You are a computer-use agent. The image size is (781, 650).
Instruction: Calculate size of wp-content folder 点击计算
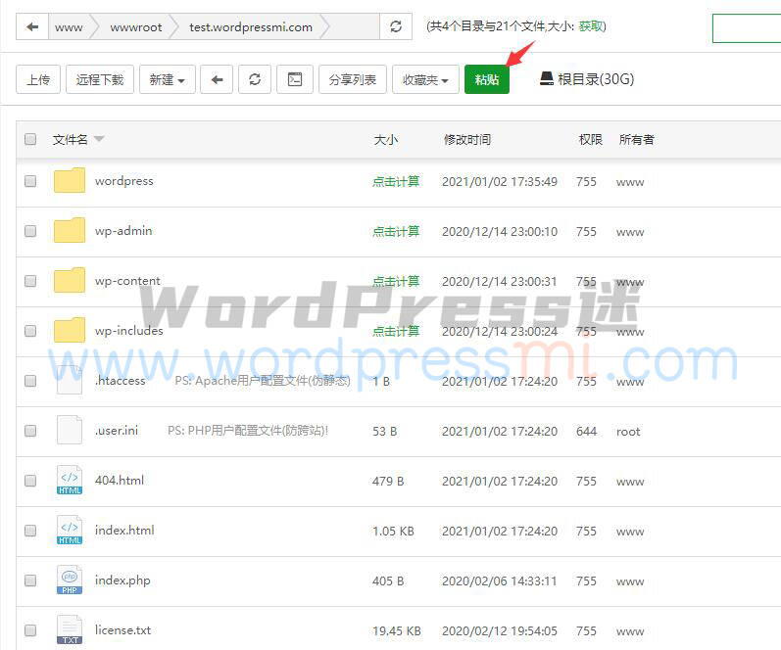396,281
